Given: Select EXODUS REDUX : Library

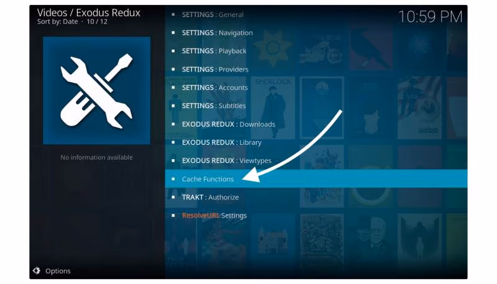Looking at the screenshot, I should (x=316, y=142).
